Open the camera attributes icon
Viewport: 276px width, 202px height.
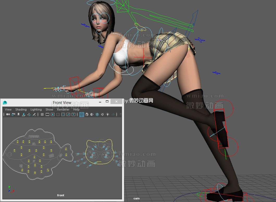(x=13, y=114)
